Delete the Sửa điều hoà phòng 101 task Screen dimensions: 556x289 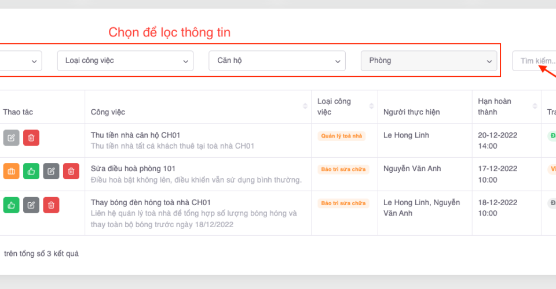click(x=71, y=171)
